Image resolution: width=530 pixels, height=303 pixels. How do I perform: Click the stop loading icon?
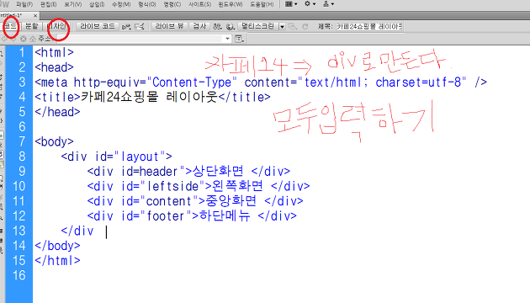click(x=24, y=39)
